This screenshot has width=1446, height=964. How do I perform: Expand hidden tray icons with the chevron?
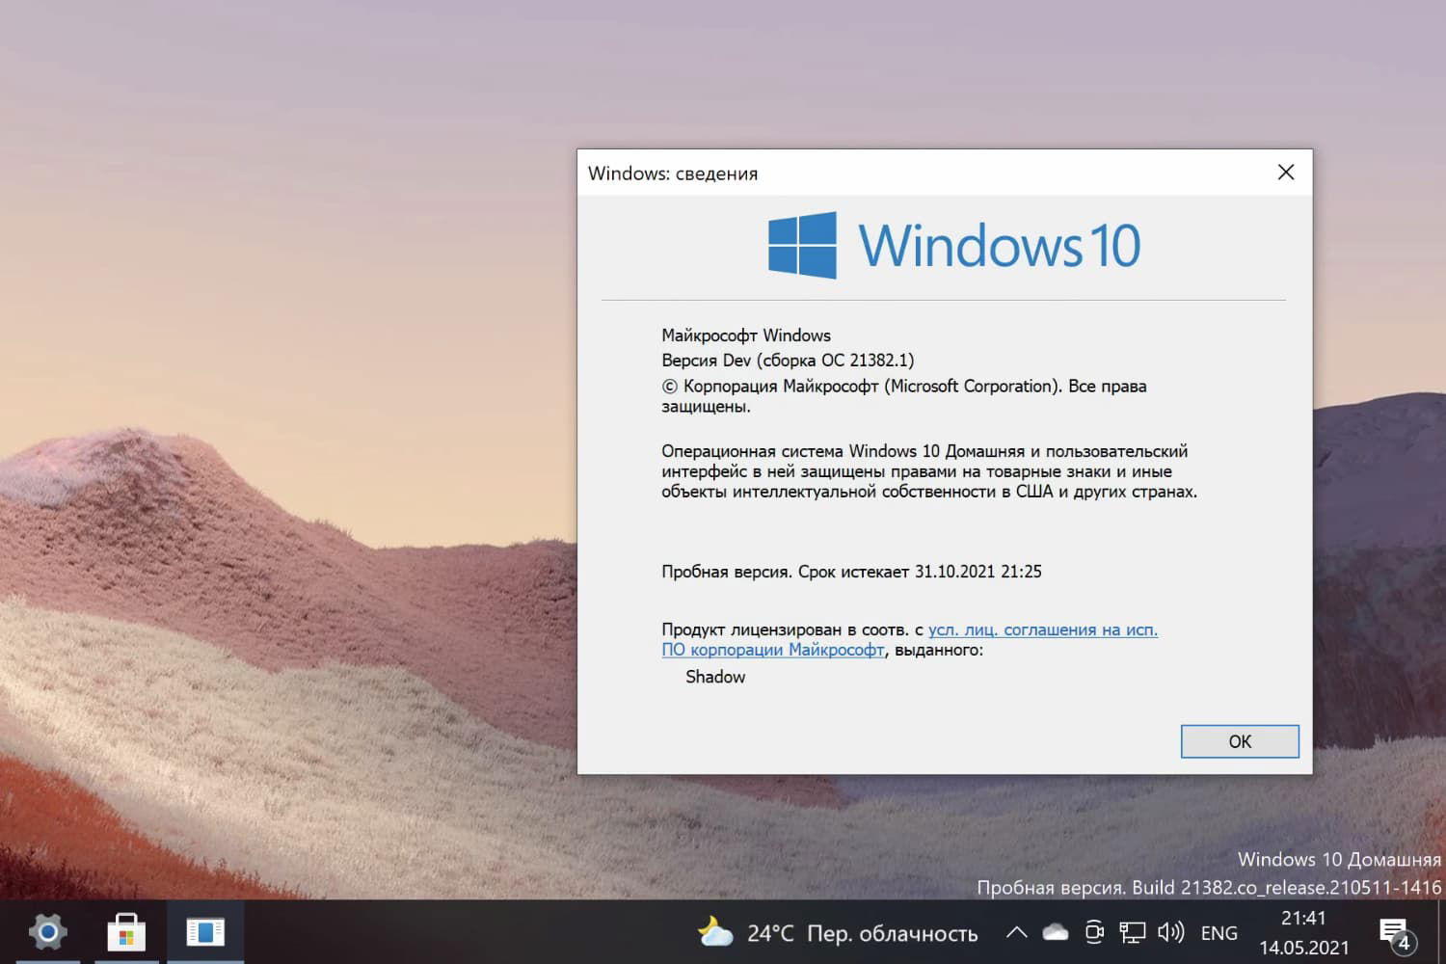1015,932
